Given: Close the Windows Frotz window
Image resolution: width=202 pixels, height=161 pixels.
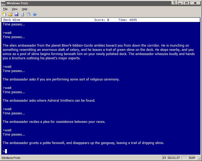Looking at the screenshot, I should click(x=195, y=3).
